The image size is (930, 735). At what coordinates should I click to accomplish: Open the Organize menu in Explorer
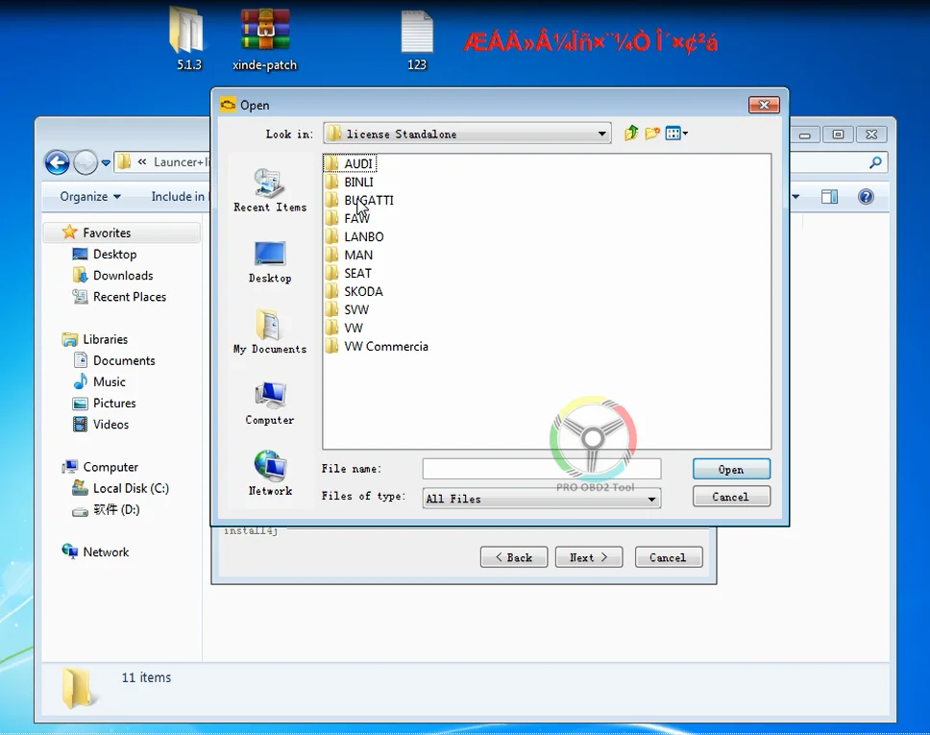pyautogui.click(x=90, y=196)
